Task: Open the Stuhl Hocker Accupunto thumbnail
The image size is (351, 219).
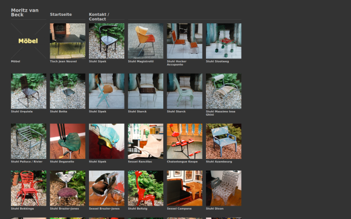Action: [184, 41]
